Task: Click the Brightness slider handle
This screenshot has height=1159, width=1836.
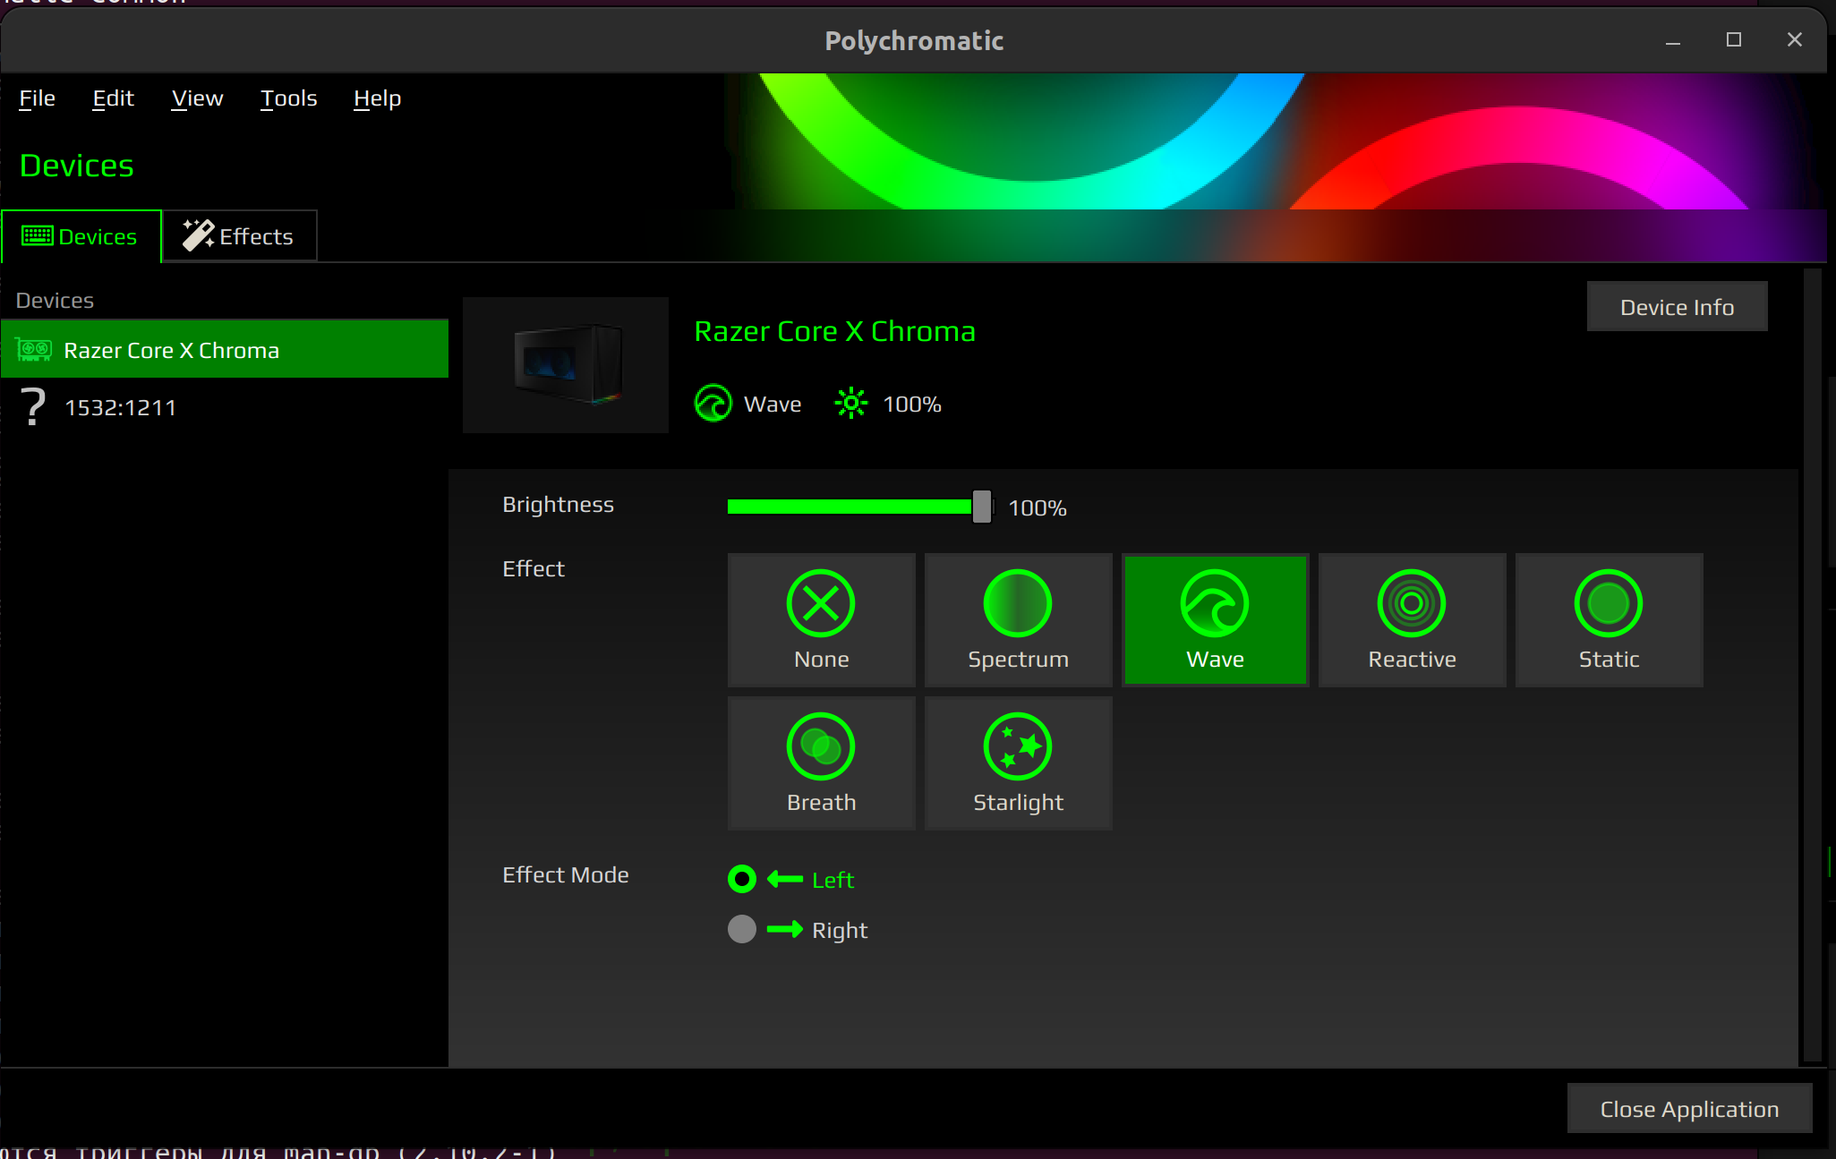Action: (x=981, y=507)
